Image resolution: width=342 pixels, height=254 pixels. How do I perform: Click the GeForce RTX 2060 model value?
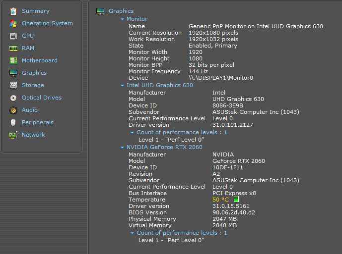(239, 161)
